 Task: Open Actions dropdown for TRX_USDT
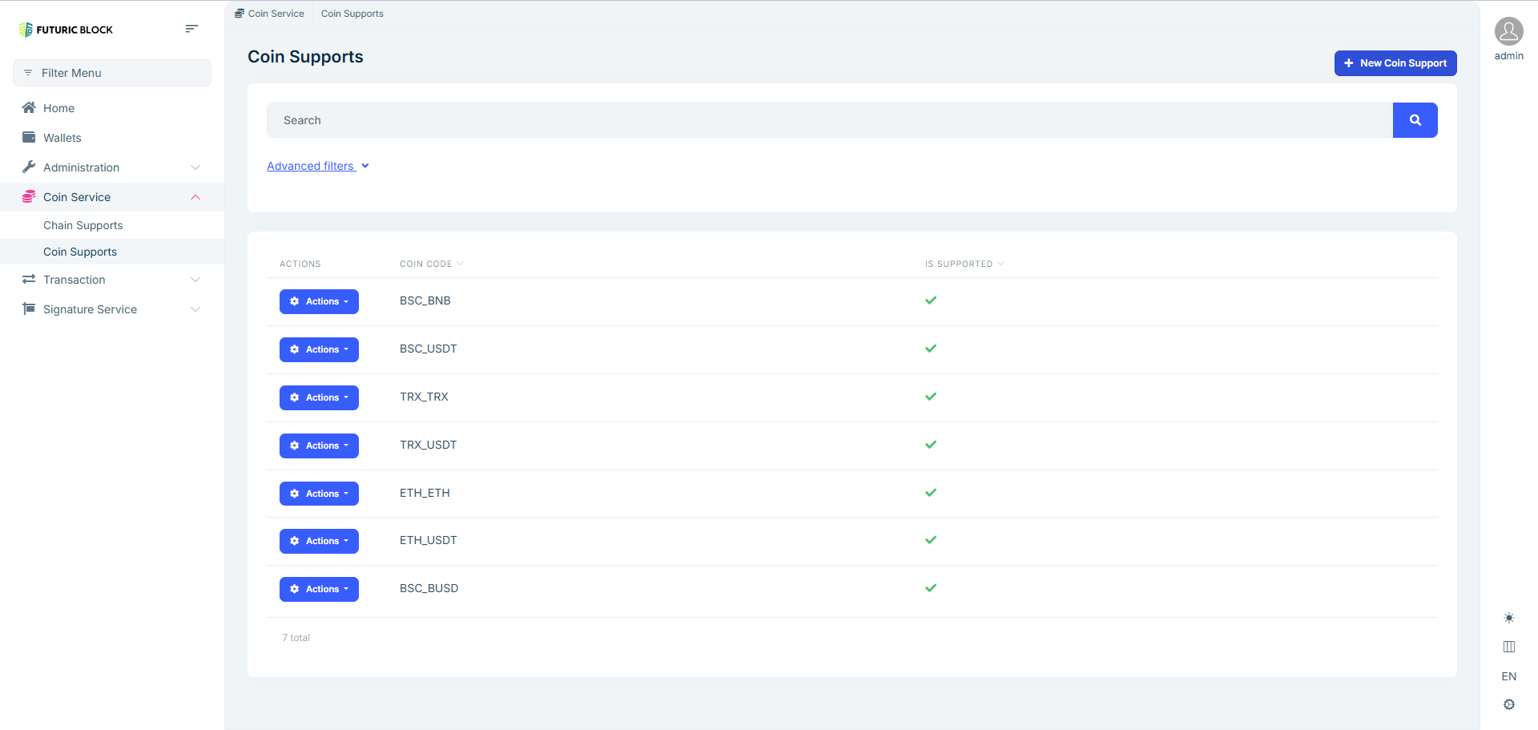[319, 446]
